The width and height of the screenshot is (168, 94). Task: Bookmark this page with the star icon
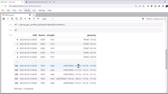click(x=143, y=6)
